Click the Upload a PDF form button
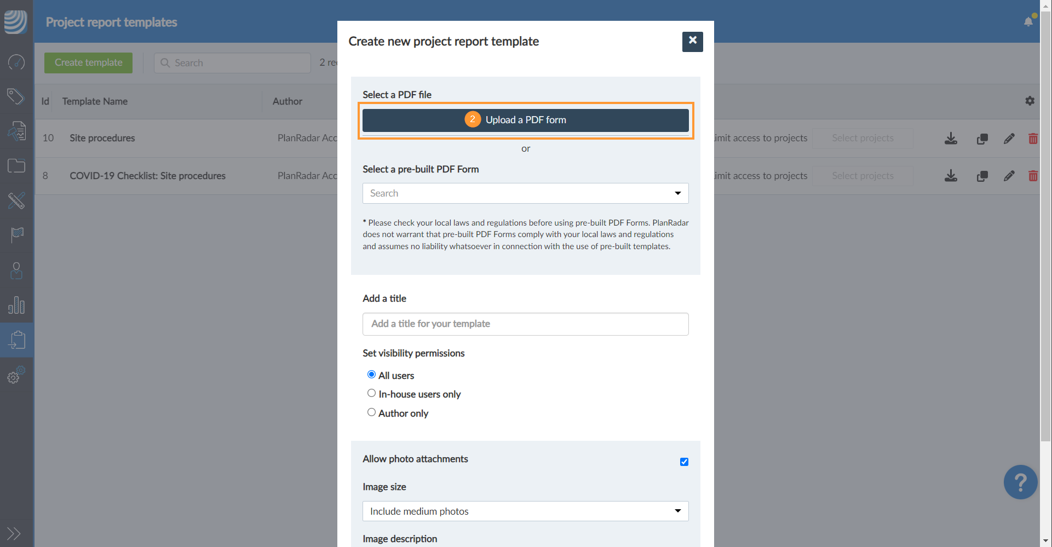This screenshot has width=1052, height=547. 525,120
